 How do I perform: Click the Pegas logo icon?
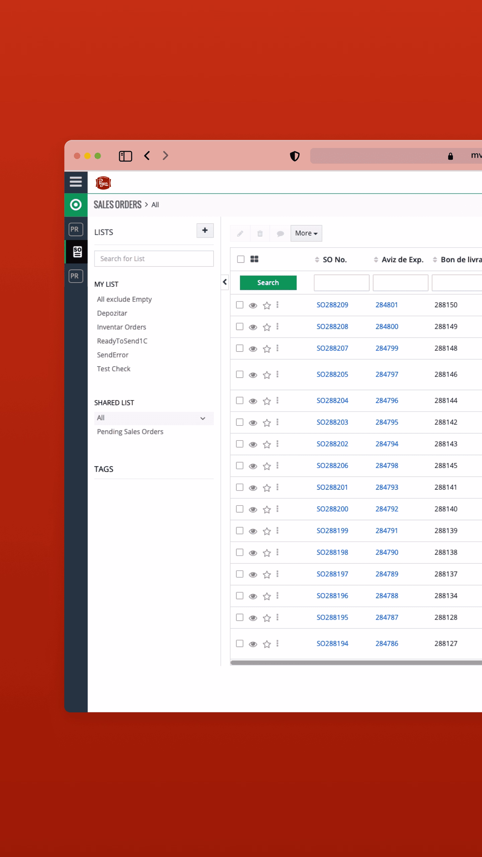[103, 183]
